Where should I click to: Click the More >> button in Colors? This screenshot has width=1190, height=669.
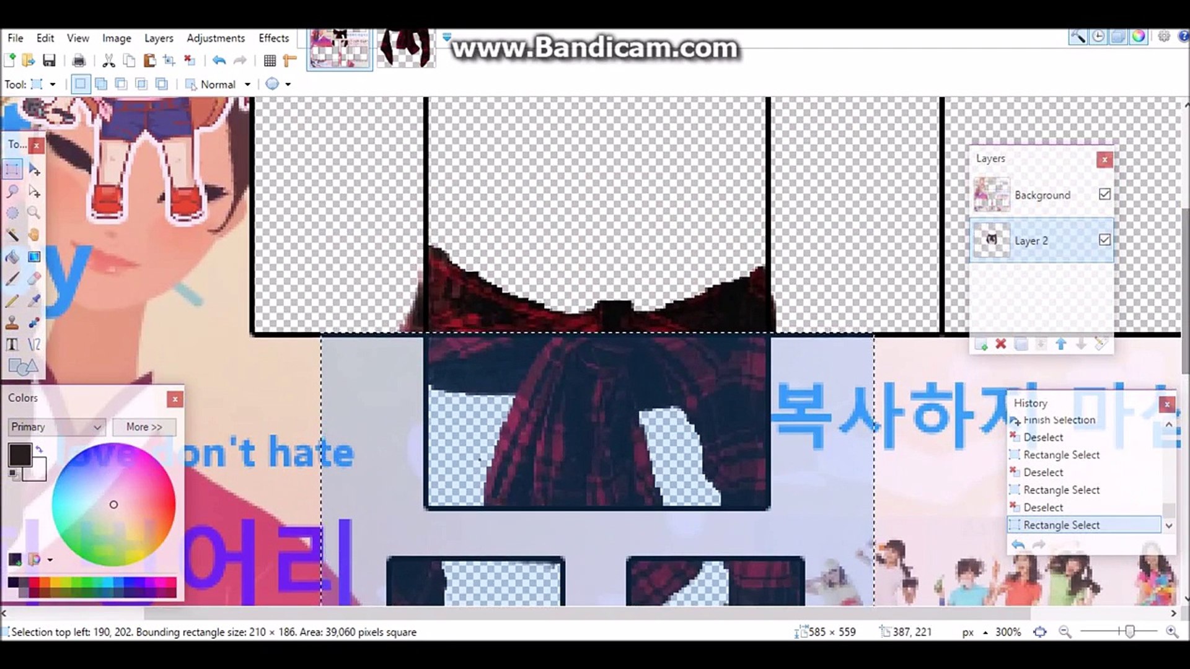click(144, 427)
